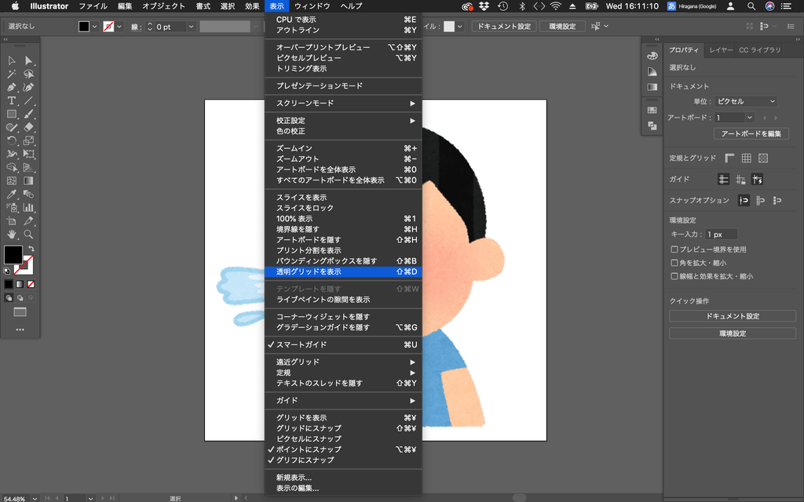The image size is (804, 502).
Task: Open Spotlight search in menu bar
Action: pos(751,6)
